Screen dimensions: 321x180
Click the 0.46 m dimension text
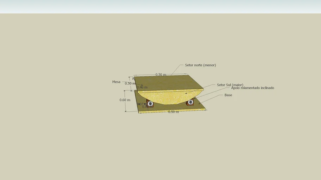pos(142,87)
